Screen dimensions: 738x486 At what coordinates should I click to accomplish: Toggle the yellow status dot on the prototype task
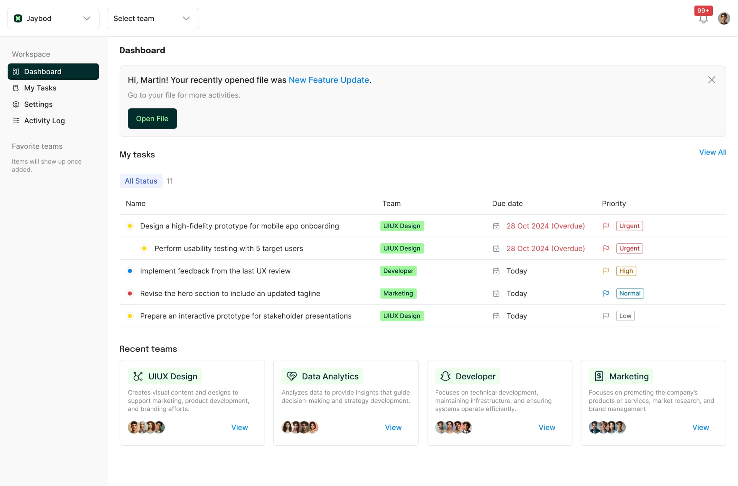[130, 226]
